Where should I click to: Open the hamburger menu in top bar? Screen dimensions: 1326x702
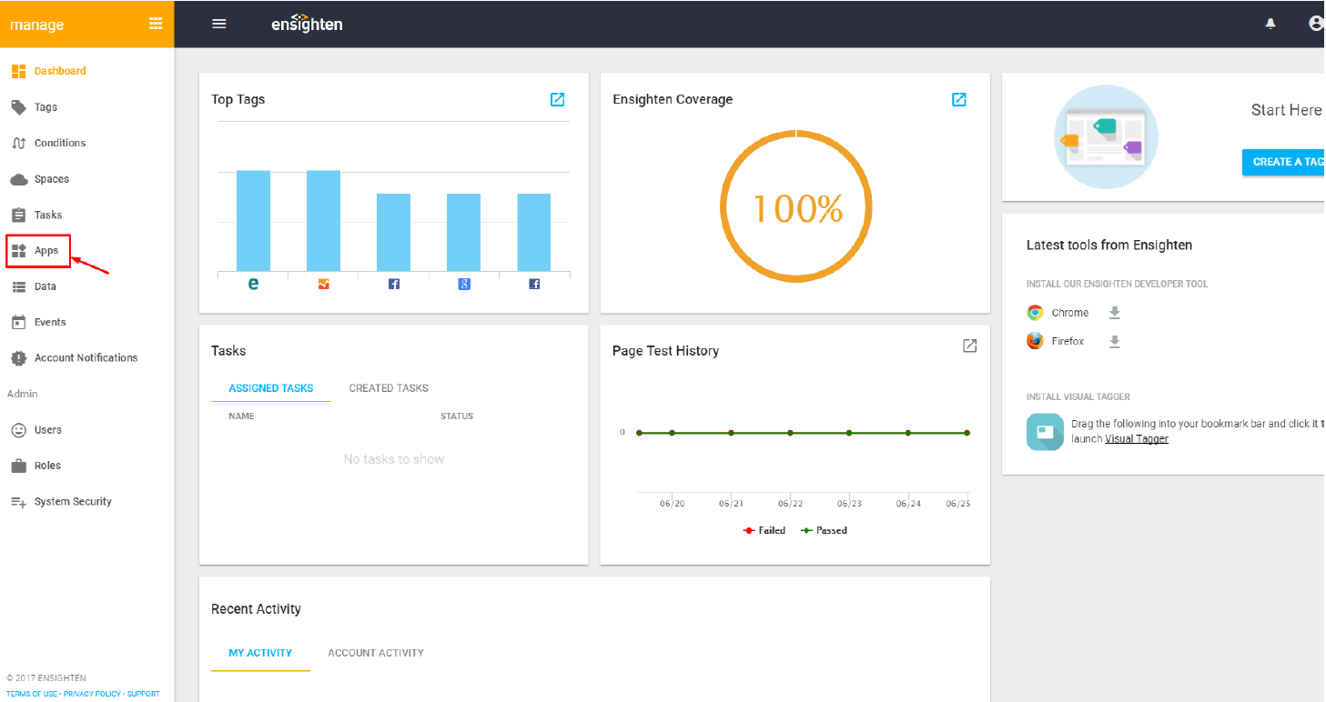coord(218,24)
